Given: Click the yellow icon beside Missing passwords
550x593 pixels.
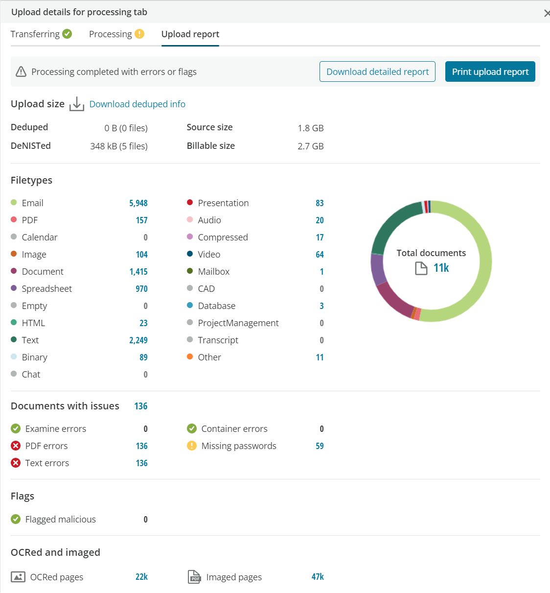Looking at the screenshot, I should pos(191,446).
